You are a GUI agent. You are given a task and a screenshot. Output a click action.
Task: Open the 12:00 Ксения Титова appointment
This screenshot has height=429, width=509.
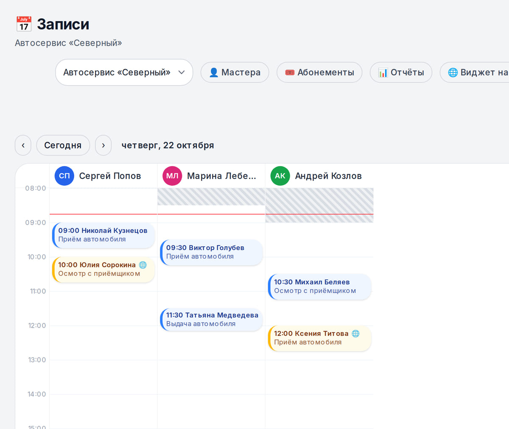pyautogui.click(x=319, y=338)
